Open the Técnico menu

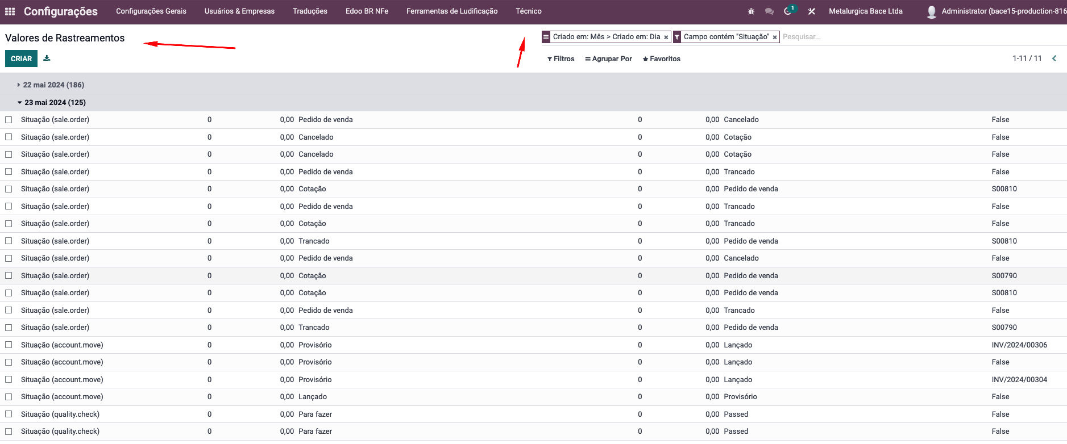click(528, 11)
